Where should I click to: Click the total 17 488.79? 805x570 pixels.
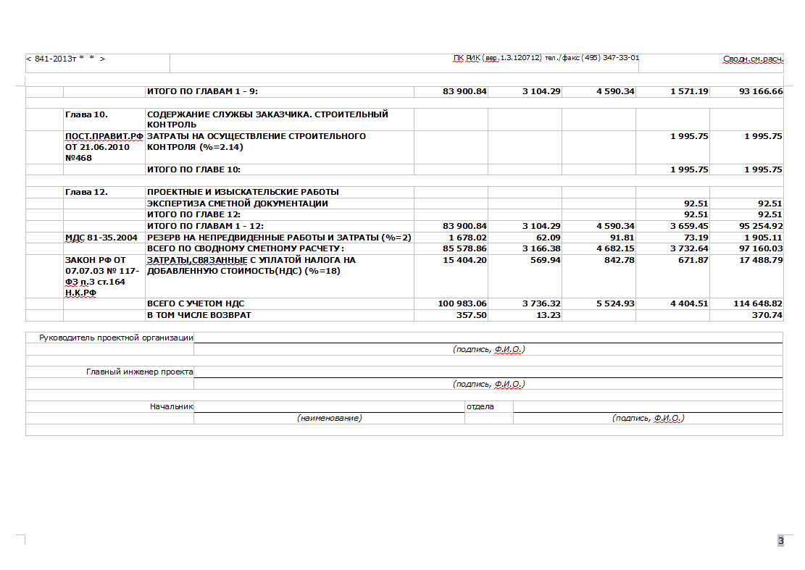click(761, 260)
